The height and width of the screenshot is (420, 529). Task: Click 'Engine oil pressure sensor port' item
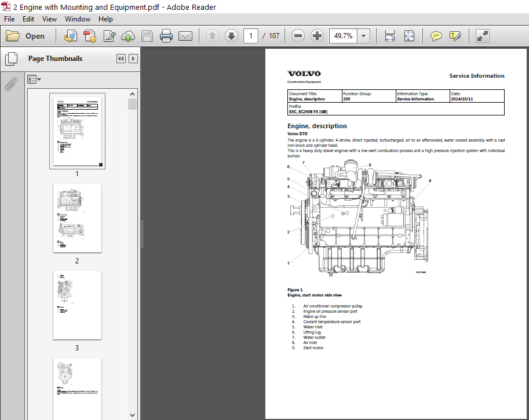pos(330,311)
